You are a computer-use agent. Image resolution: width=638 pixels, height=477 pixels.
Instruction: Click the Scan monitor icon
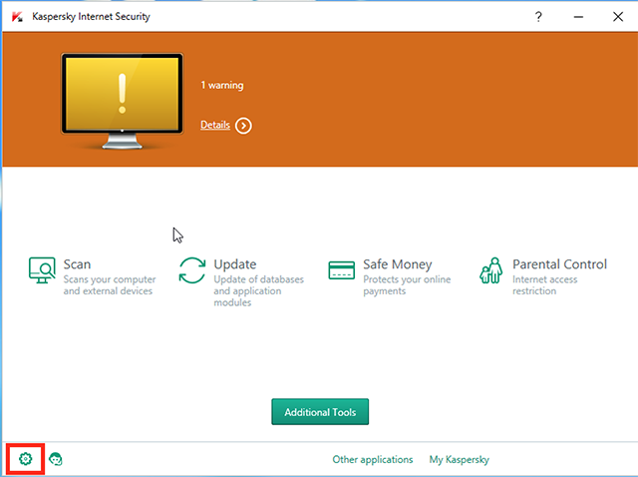pyautogui.click(x=42, y=270)
